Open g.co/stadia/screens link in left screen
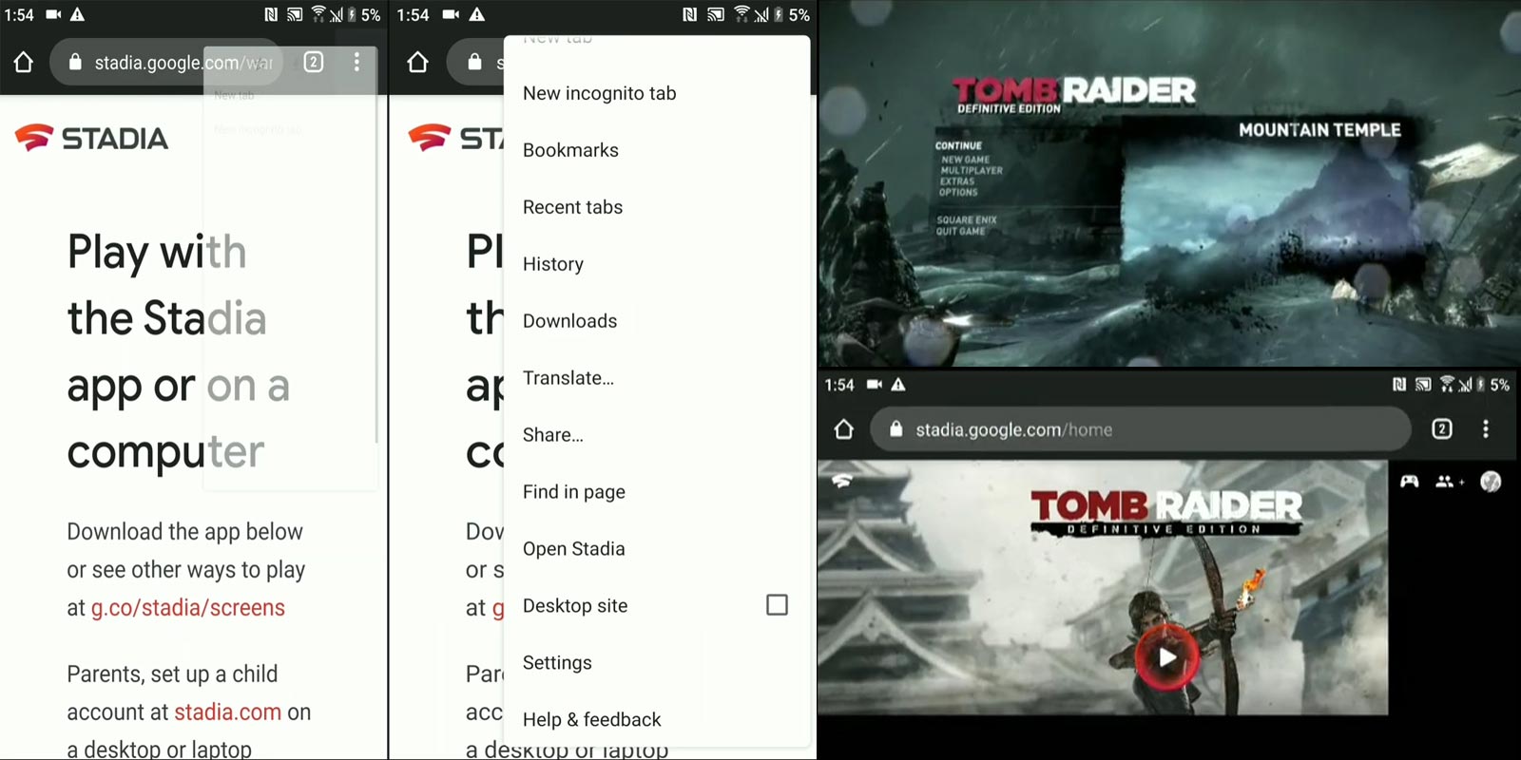 pyautogui.click(x=187, y=608)
